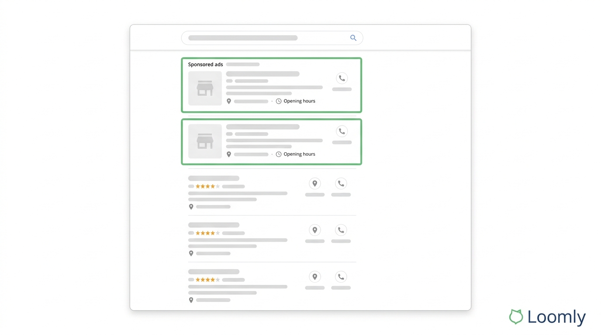Open title of third organic result
Viewport: 601px width, 335px height.
pos(214,271)
